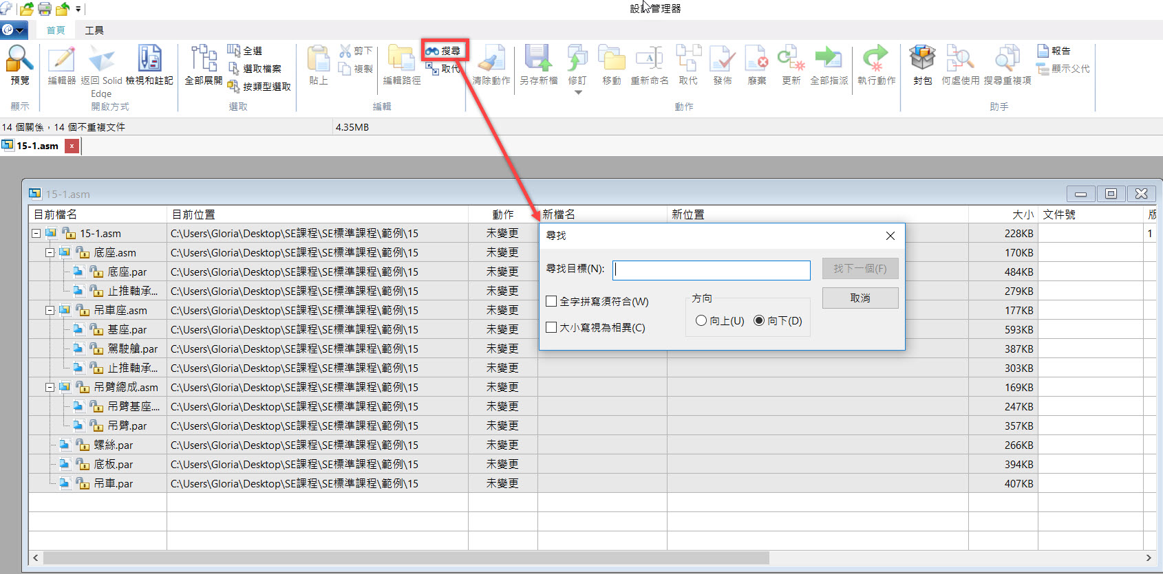Screen dimensions: 1163x574
Task: Click 選取檔案 select files
Action: tap(255, 69)
